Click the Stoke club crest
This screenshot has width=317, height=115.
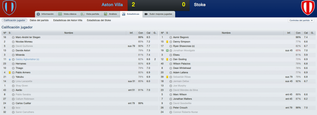(308, 8)
